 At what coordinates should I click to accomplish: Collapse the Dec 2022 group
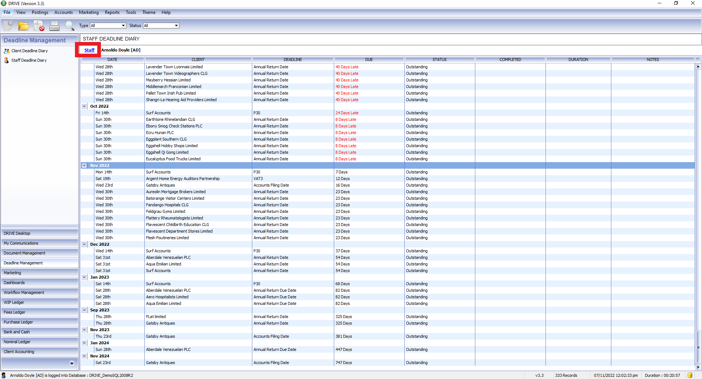84,244
